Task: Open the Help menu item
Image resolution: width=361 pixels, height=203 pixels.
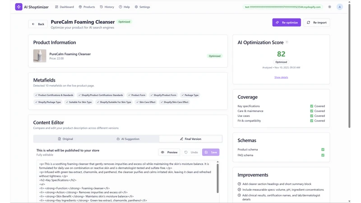Action: [x=125, y=7]
